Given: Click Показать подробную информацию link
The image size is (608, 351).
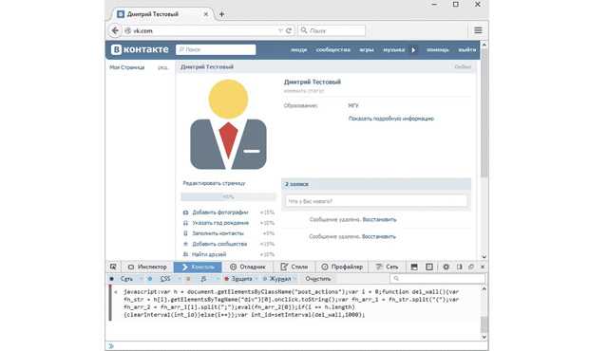Looking at the screenshot, I should tap(391, 119).
